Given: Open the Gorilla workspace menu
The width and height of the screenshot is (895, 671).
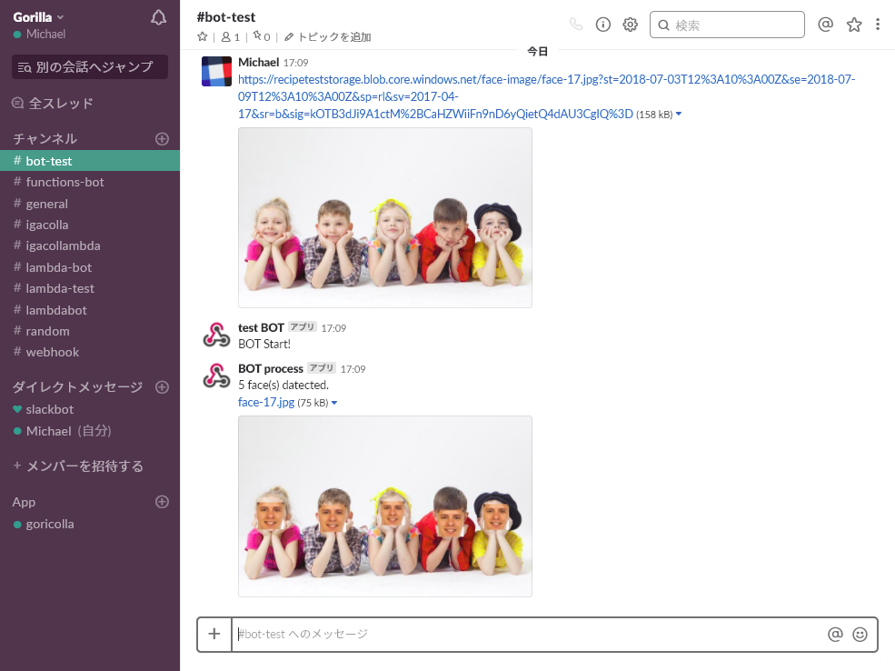Looking at the screenshot, I should tap(38, 17).
